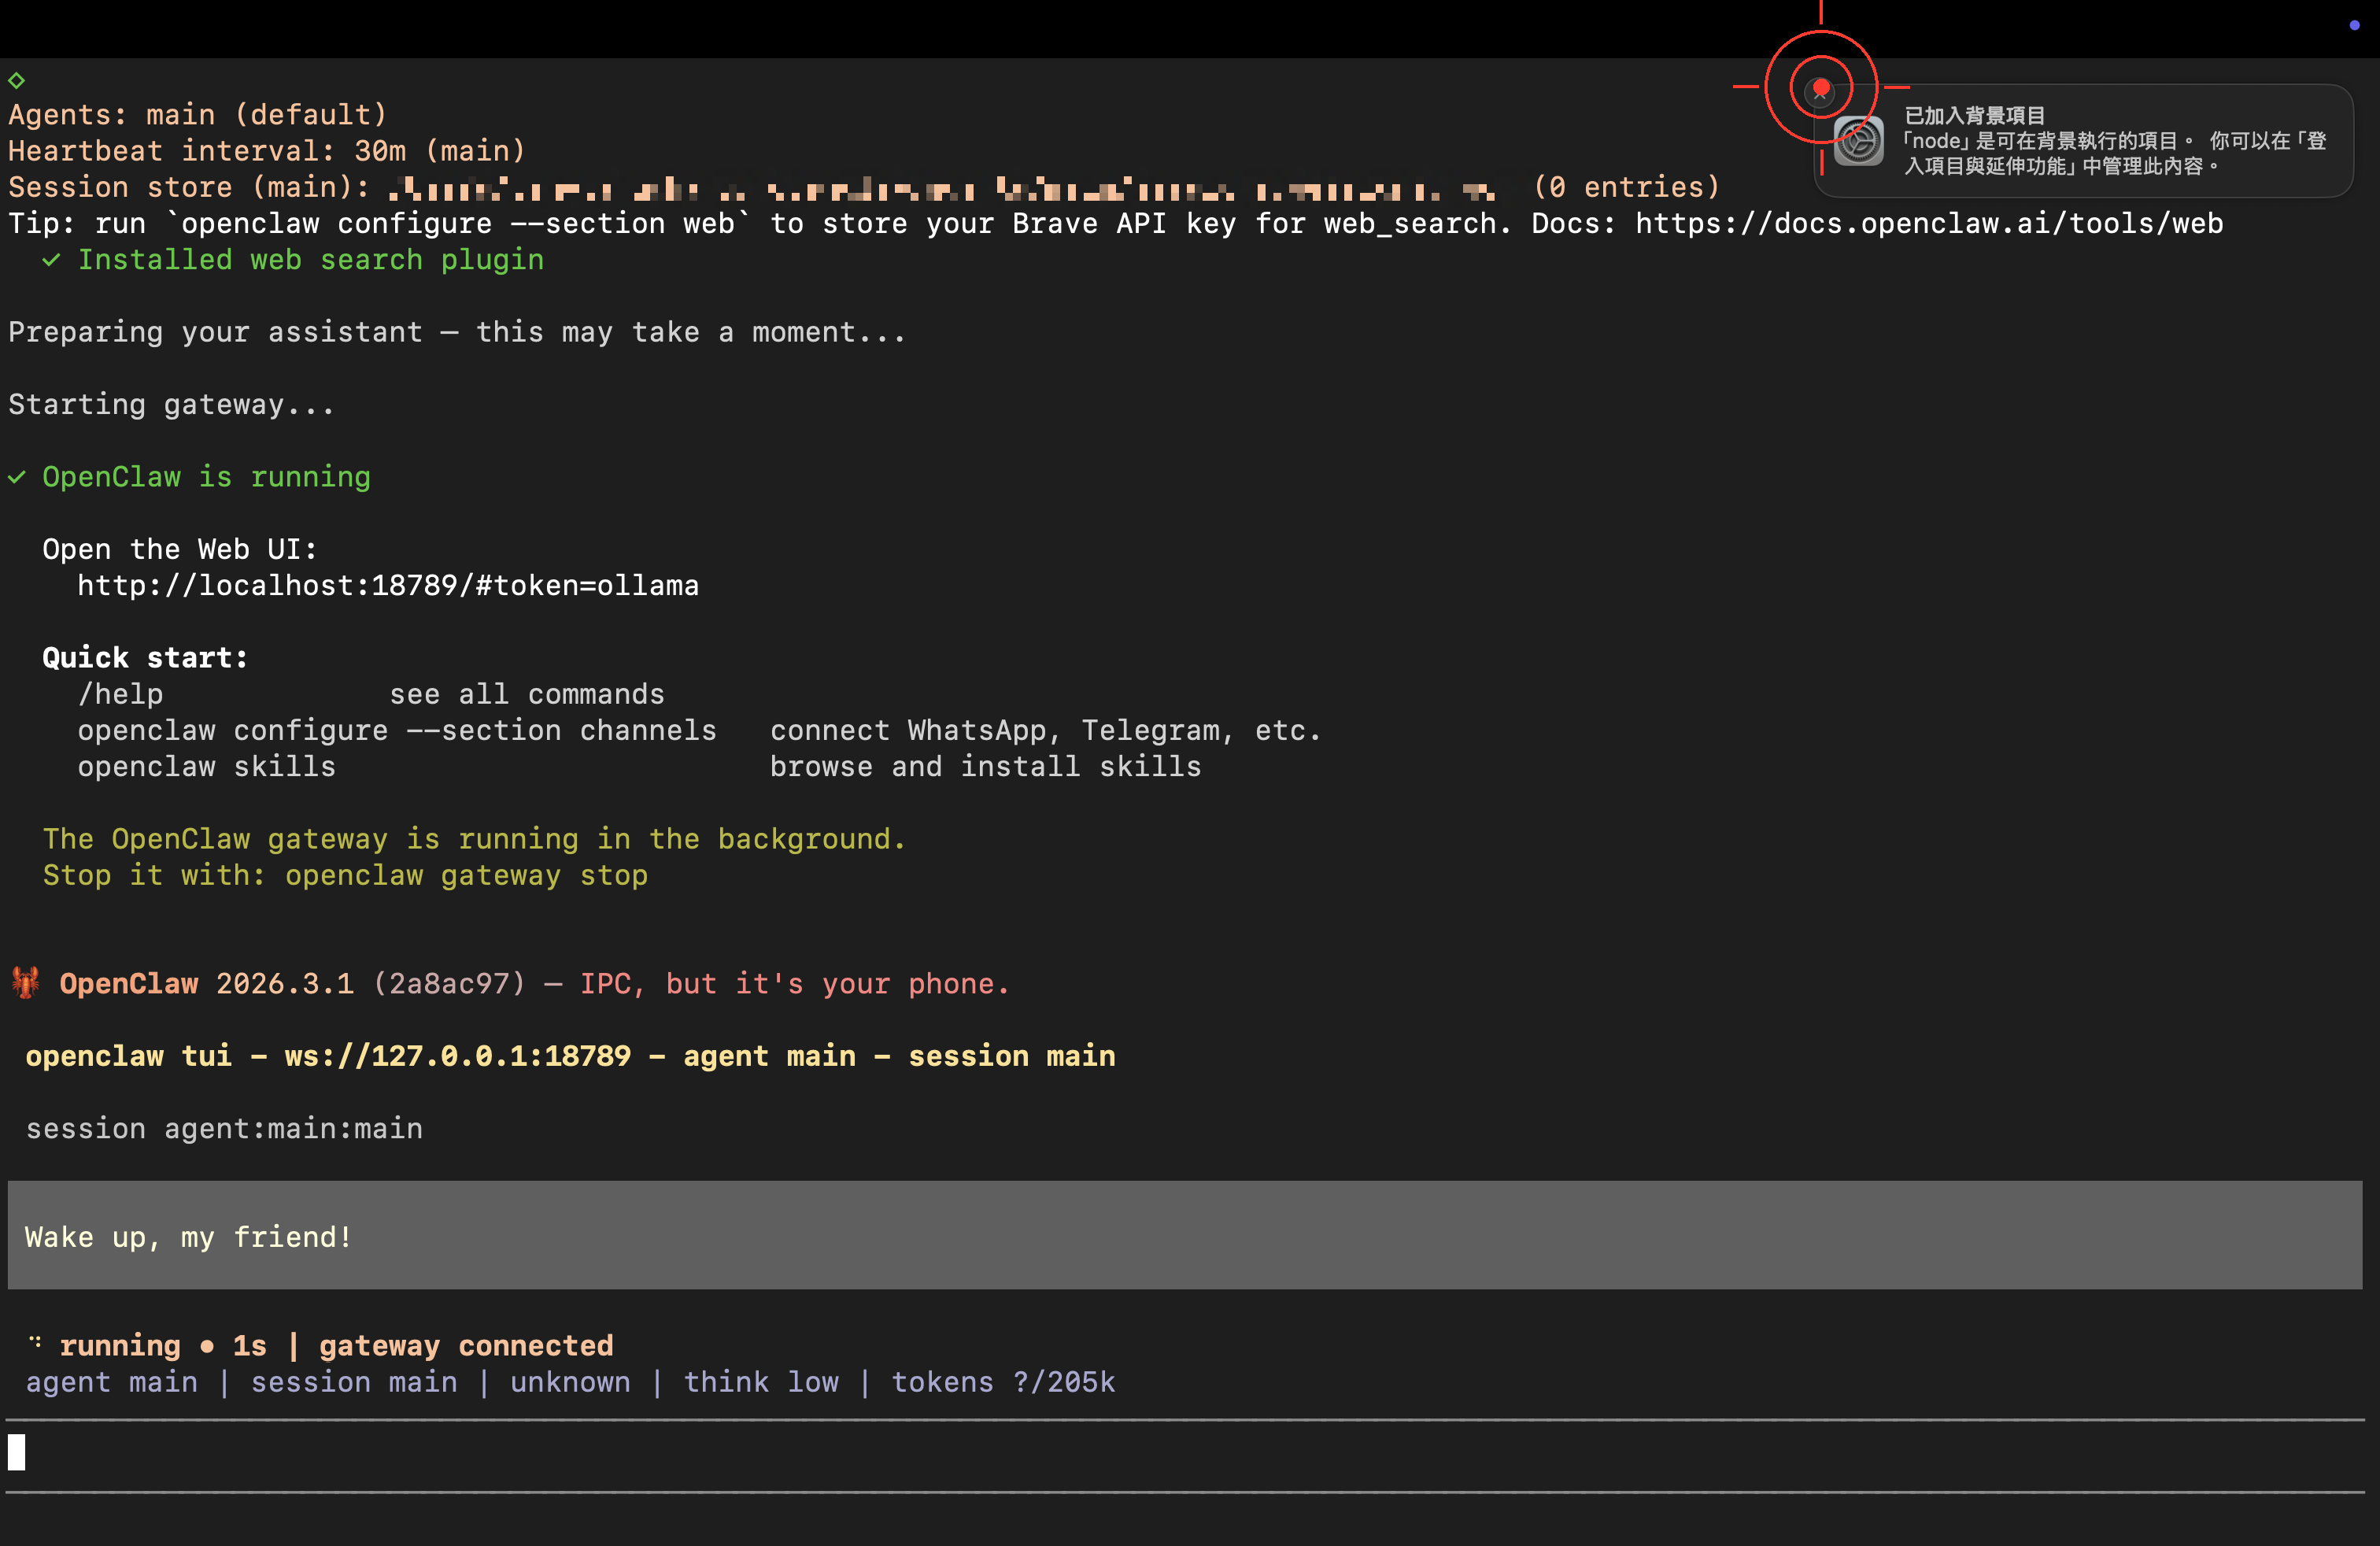Click the 'openclaw gateway stop' command text

(466, 876)
